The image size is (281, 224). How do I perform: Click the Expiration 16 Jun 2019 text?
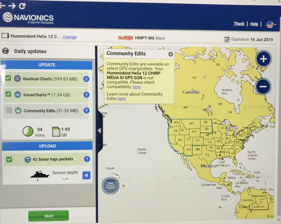(252, 40)
